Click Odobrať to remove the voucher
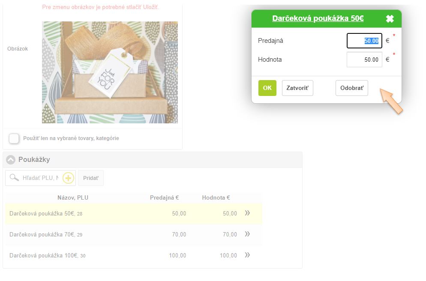 pyautogui.click(x=351, y=88)
